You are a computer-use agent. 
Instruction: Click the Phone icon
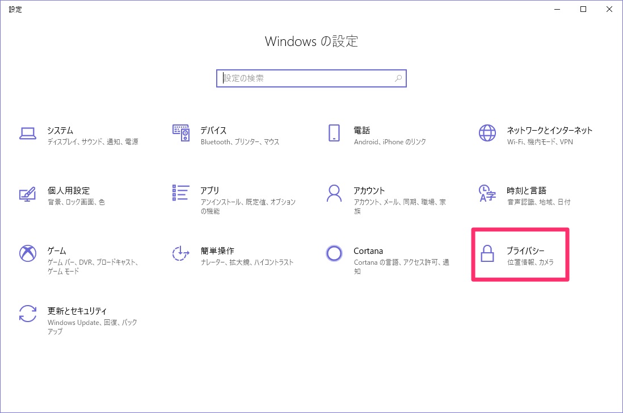point(334,133)
